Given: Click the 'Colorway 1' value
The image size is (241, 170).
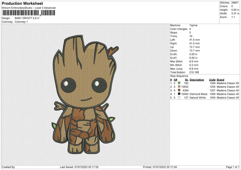Looking at the screenshot, I should [x=21, y=22].
